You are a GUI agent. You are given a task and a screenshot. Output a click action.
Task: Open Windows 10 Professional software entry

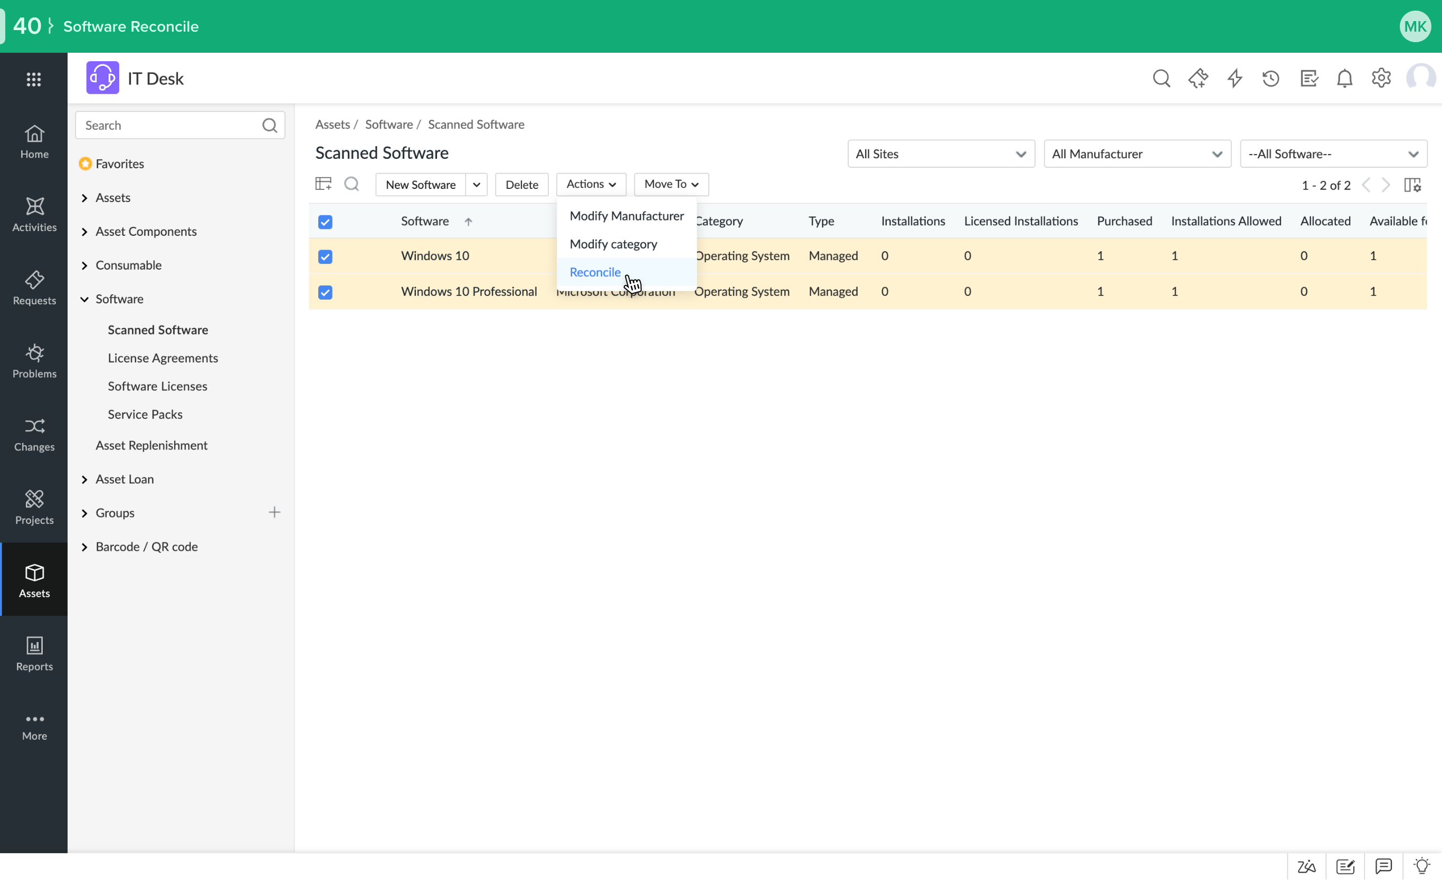pos(469,291)
